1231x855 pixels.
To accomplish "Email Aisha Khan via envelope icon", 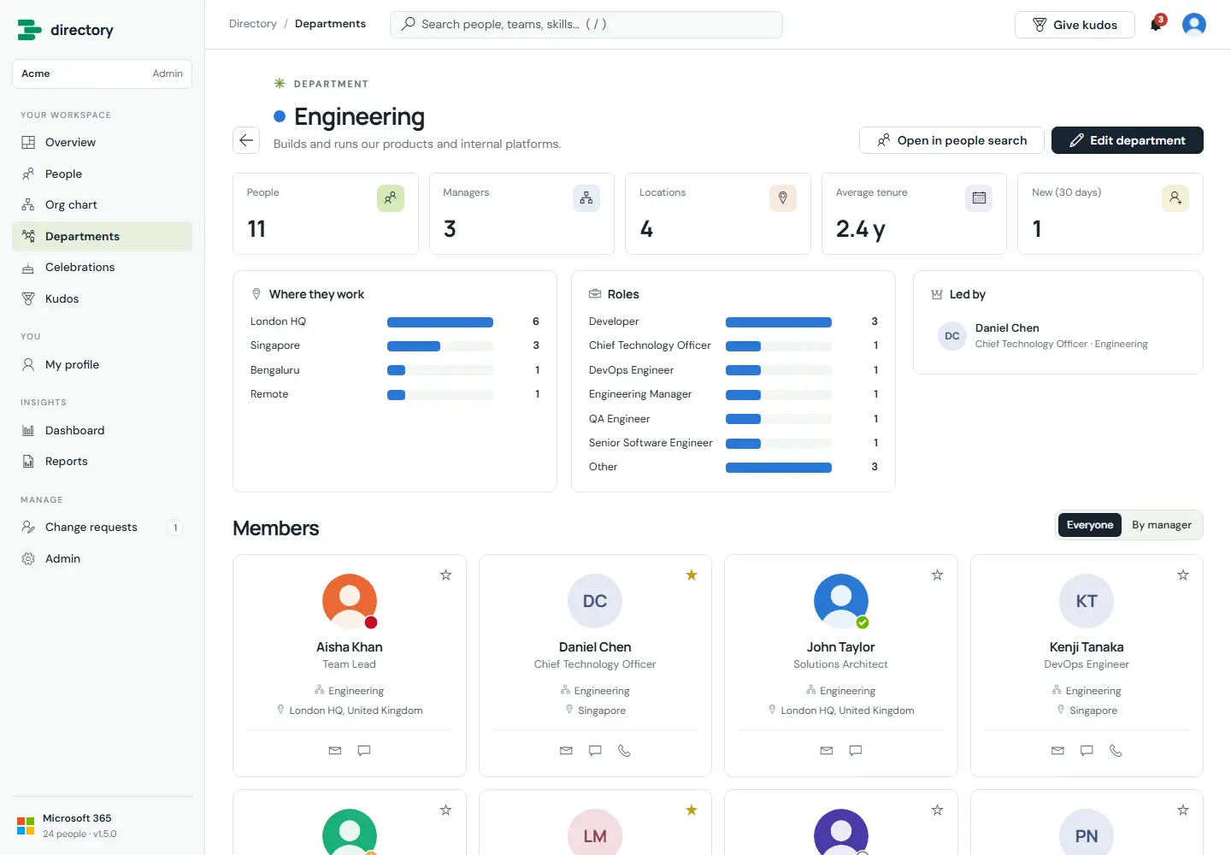I will coord(335,751).
